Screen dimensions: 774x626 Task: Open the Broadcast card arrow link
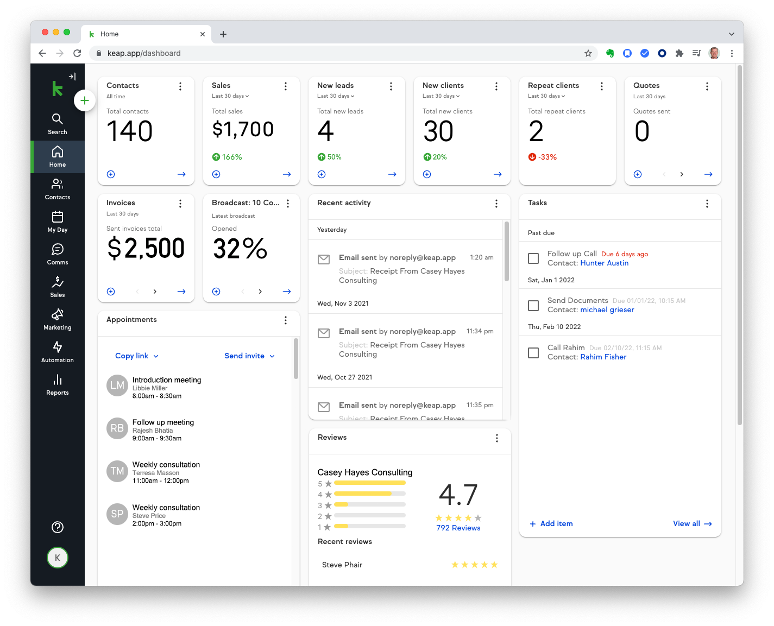tap(287, 292)
